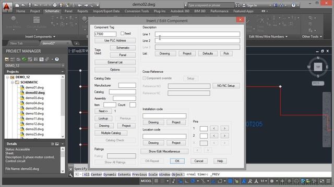Click the Next project drawing arrow icon

(x=86, y=5)
